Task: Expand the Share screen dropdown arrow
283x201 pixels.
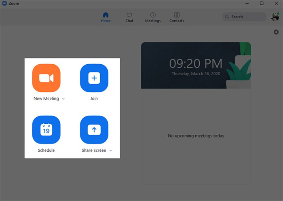Action: 111,150
